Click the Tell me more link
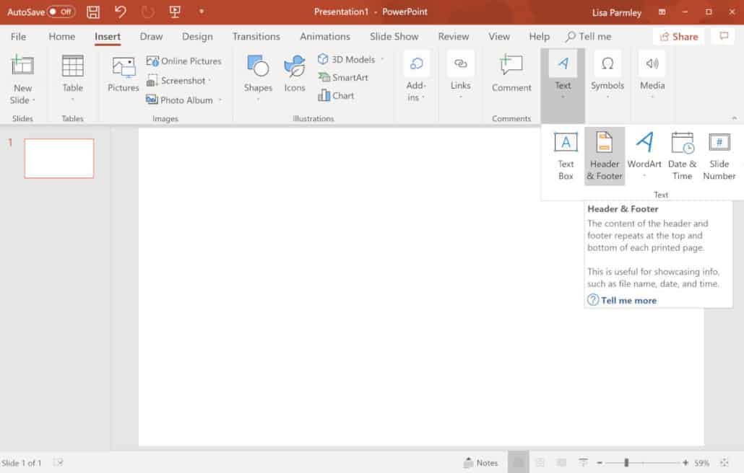The height and width of the screenshot is (473, 744). click(628, 300)
